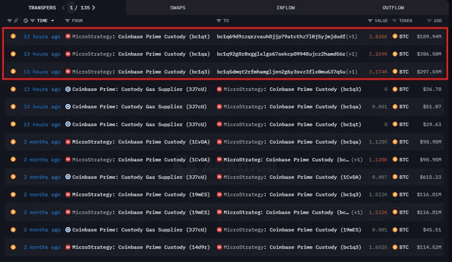The image size is (452, 262).
Task: Click the Bitcoin chain icon in first row
Action: pyautogui.click(x=13, y=36)
